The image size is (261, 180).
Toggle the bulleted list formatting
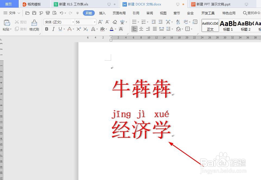[x=134, y=22]
